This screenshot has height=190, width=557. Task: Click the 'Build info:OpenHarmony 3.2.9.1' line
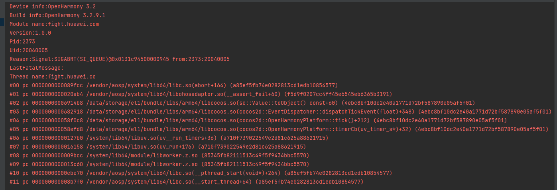pyautogui.click(x=57, y=16)
